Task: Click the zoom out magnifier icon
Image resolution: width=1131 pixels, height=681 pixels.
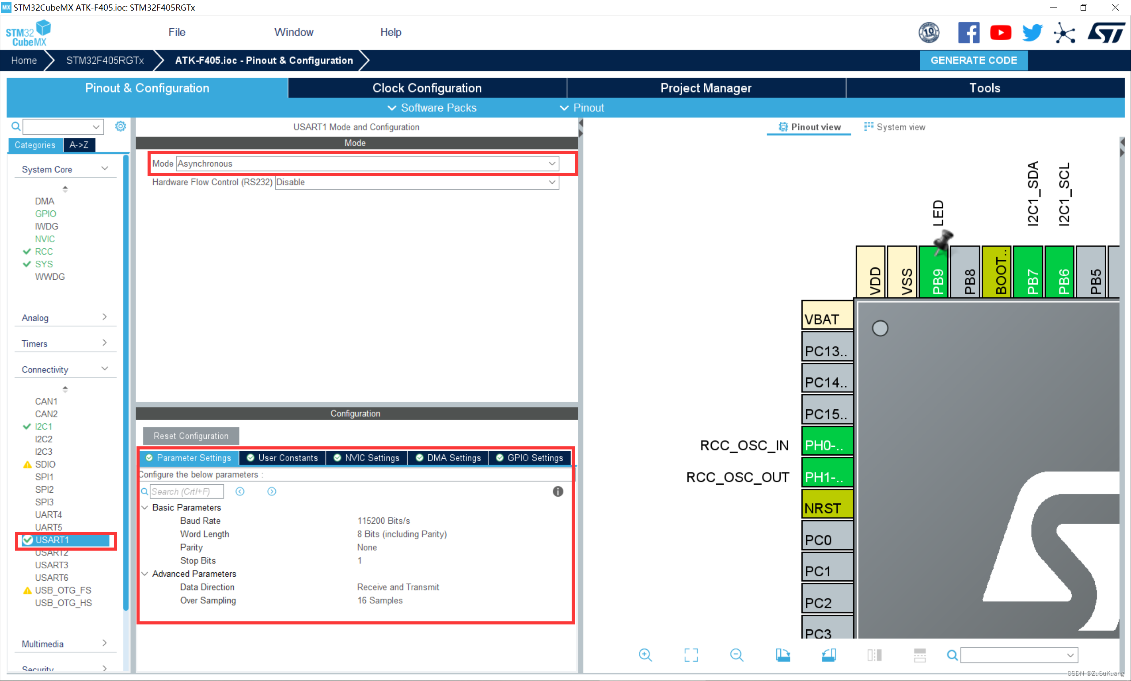Action: 736,655
